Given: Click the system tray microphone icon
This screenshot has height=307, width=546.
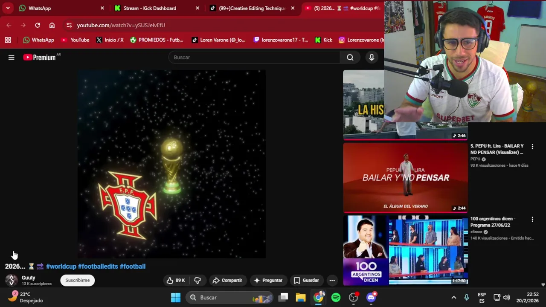Looking at the screenshot, I should point(467,298).
